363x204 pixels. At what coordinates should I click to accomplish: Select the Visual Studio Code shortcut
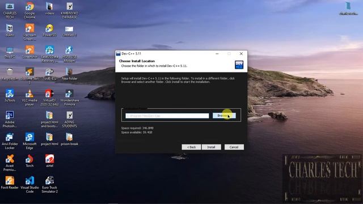[x=29, y=185]
